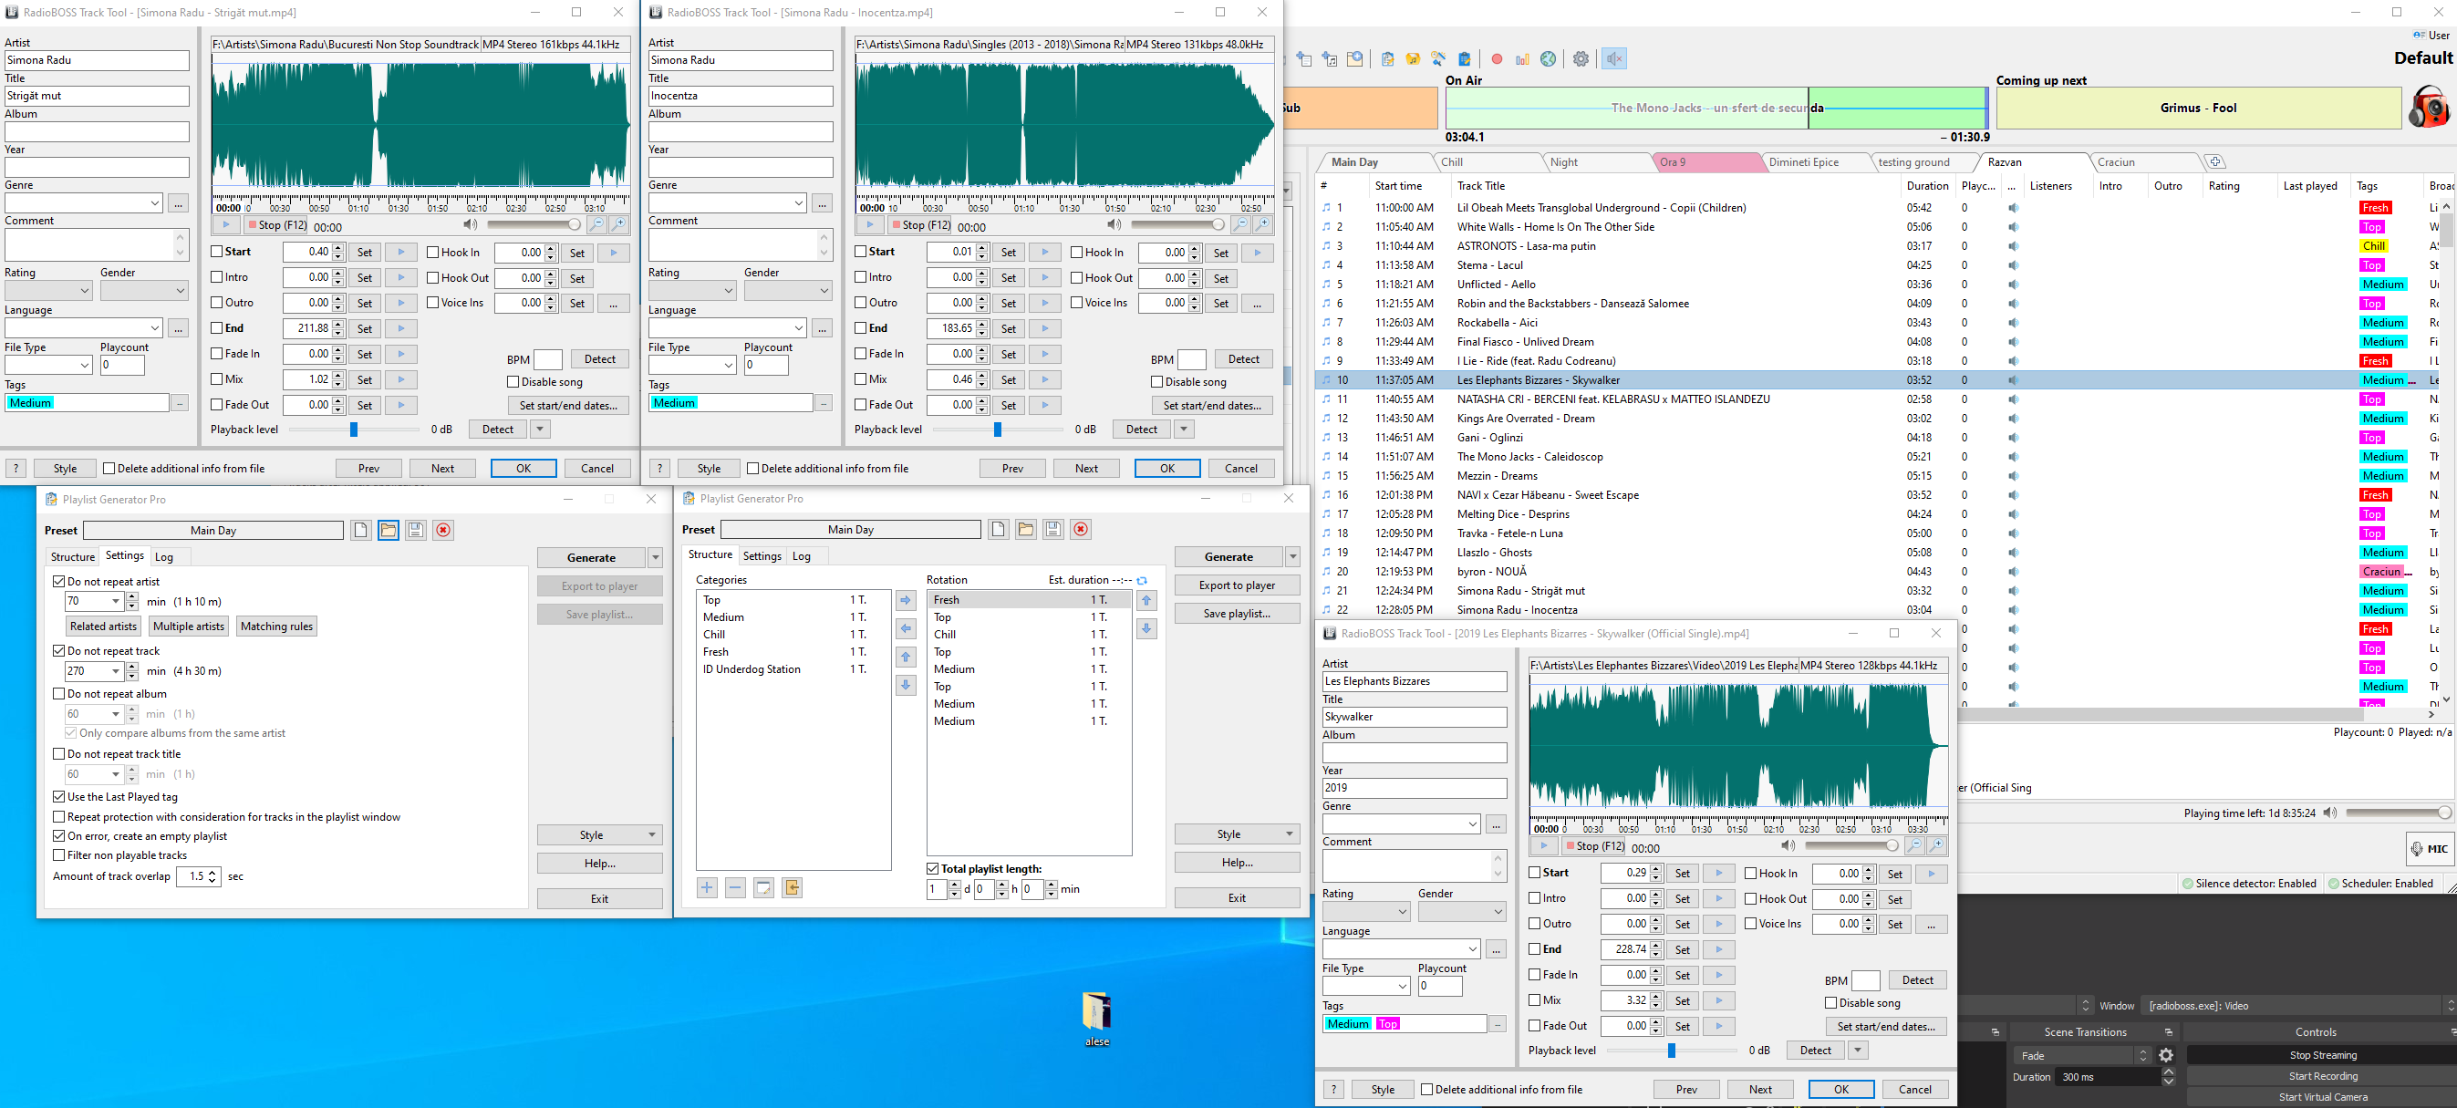The image size is (2457, 1108).
Task: Check Start checkbox in Inocentza Track Tool
Action: [x=860, y=252]
